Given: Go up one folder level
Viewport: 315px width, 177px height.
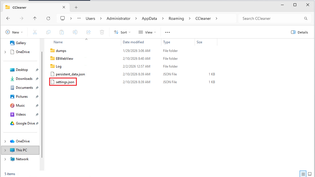Looking at the screenshot, I should (x=35, y=18).
